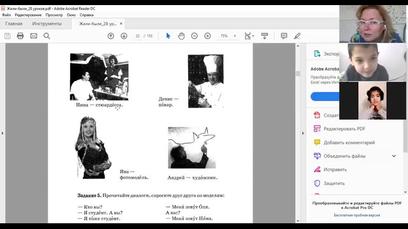Click the document scrollbar up arrow
408x229 pixels.
point(298,46)
